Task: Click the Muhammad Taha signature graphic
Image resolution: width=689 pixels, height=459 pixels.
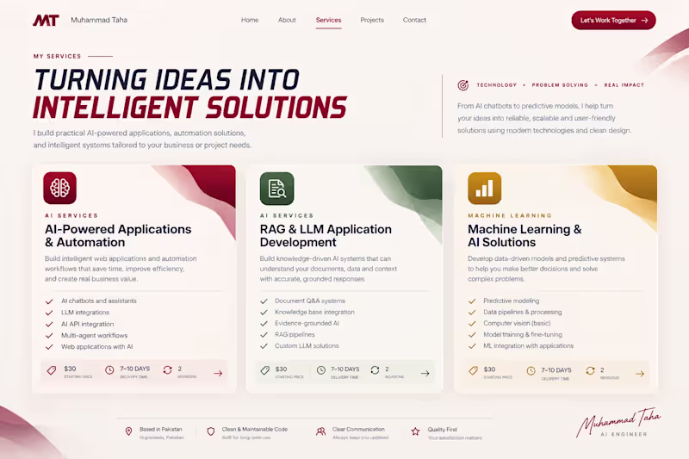Action: 618,422
